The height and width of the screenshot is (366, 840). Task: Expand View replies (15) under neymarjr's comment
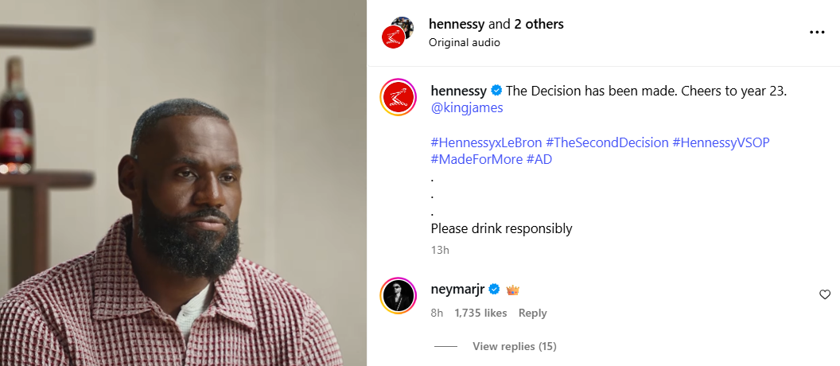pos(514,346)
